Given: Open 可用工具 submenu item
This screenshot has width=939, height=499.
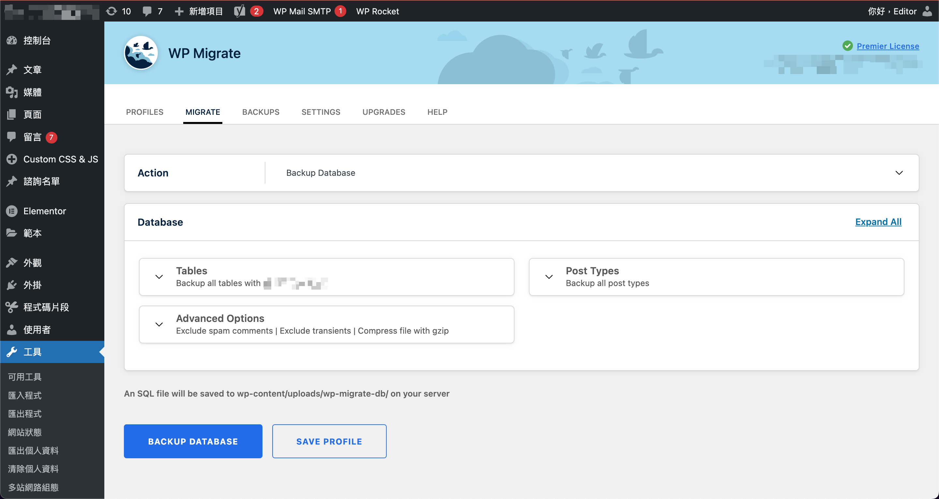Looking at the screenshot, I should 25,377.
